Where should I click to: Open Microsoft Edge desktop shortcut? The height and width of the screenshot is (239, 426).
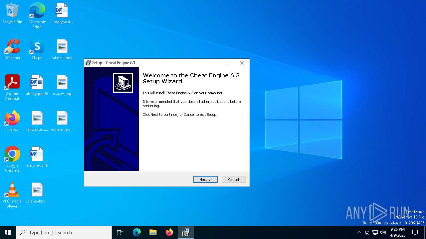coord(37,16)
